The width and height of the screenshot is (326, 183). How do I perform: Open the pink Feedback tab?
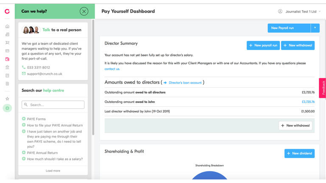[323, 88]
